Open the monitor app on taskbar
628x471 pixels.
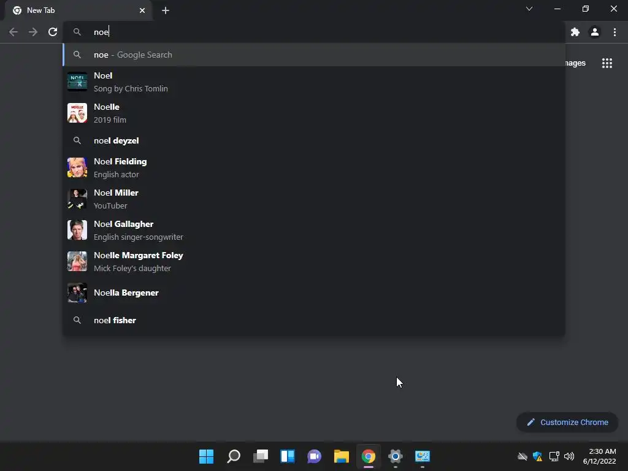[x=423, y=456]
